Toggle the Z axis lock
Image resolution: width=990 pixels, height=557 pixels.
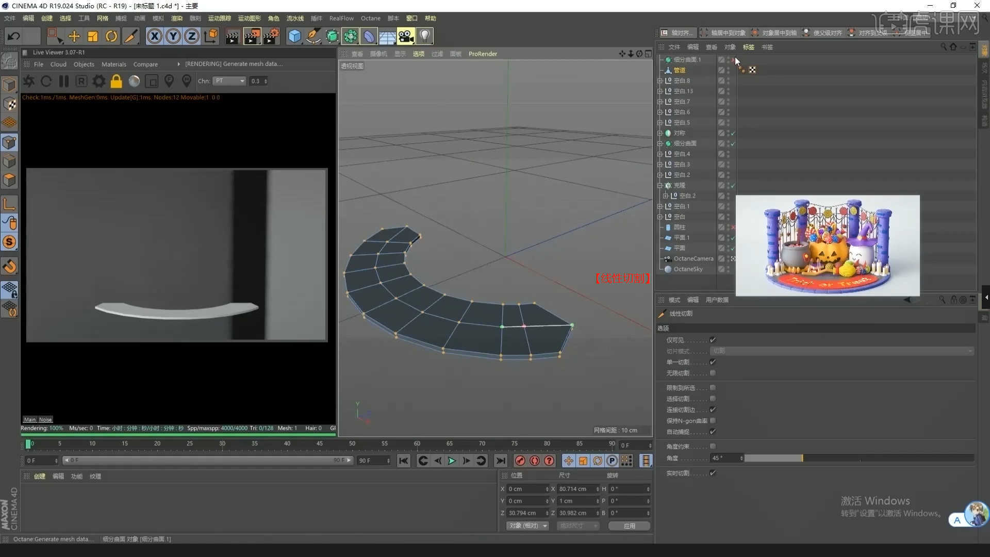pos(192,36)
